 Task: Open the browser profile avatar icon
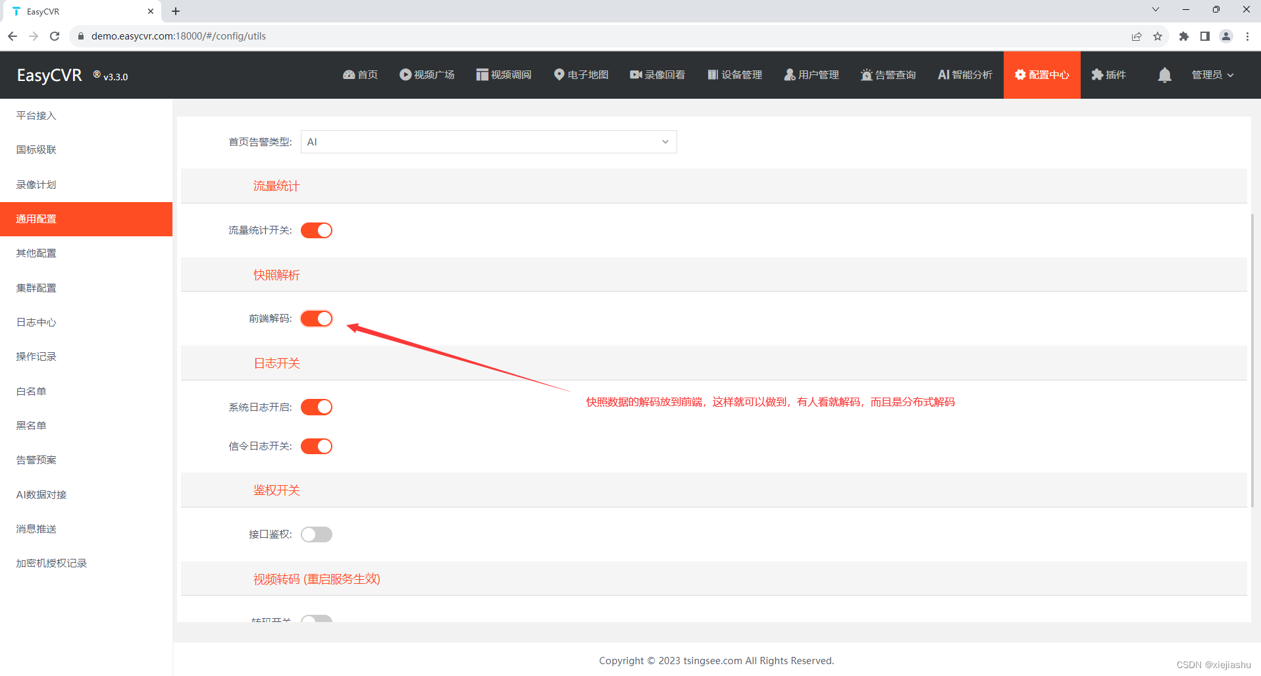pos(1226,36)
